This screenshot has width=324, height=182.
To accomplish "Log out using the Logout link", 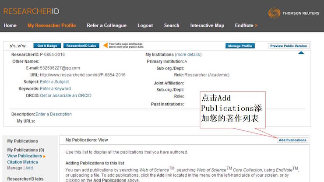I will [145, 25].
